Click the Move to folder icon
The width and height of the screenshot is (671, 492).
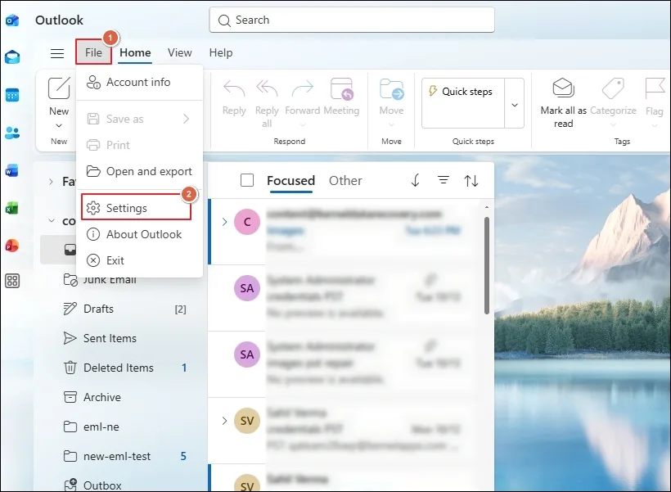point(392,89)
